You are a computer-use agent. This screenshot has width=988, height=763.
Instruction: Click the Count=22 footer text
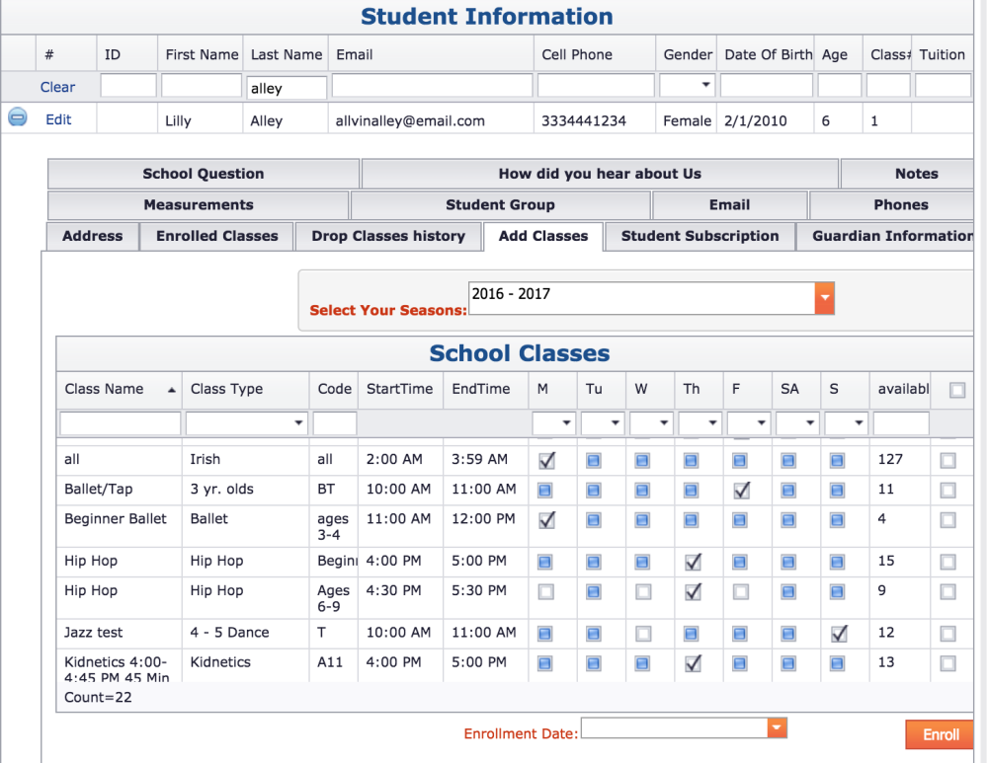(98, 697)
